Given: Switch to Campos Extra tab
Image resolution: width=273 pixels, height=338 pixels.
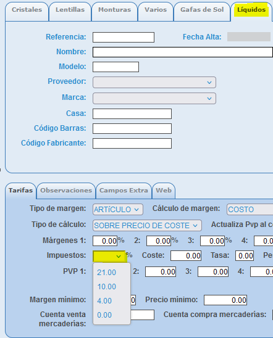Looking at the screenshot, I should pyautogui.click(x=124, y=191).
